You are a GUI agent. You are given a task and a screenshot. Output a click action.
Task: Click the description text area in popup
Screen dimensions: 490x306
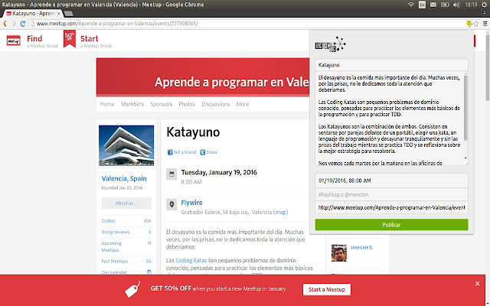click(x=389, y=119)
